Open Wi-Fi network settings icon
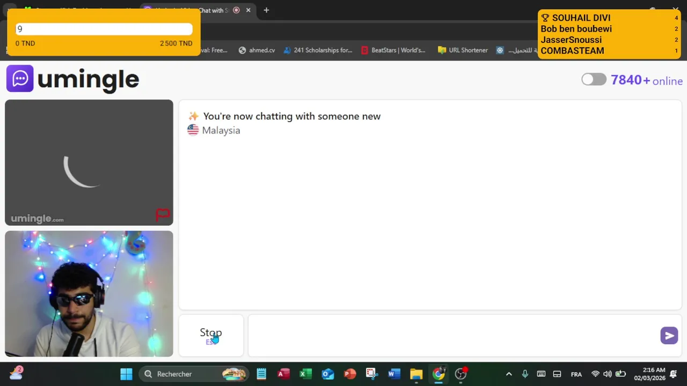687x386 pixels. (x=595, y=374)
